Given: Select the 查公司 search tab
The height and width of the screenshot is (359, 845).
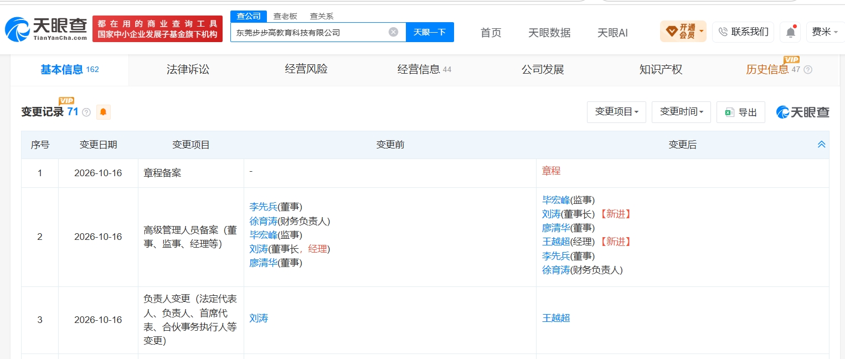Looking at the screenshot, I should coord(249,16).
